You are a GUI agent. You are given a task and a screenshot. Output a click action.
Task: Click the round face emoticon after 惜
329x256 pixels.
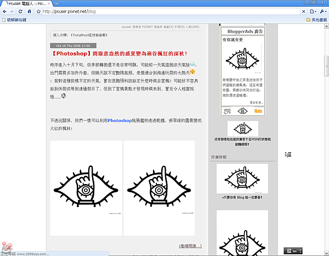coord(64,96)
